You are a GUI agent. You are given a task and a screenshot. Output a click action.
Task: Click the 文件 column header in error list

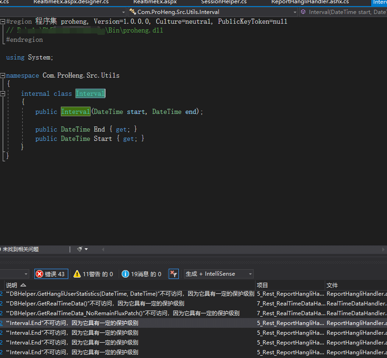pos(332,285)
